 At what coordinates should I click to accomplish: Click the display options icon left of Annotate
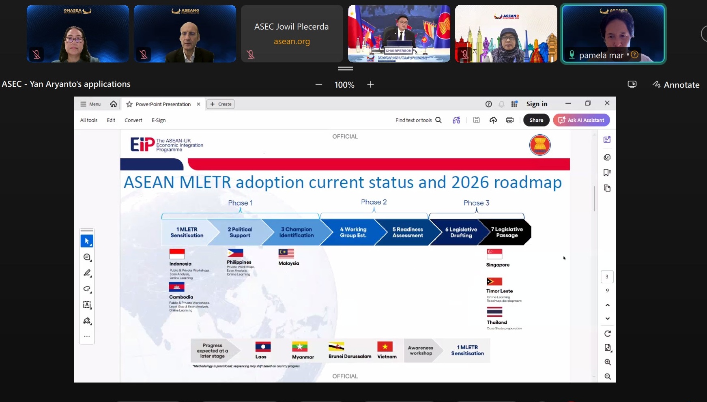(632, 84)
